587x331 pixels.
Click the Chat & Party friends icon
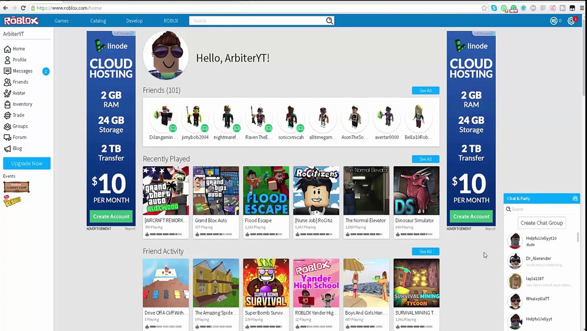click(x=575, y=199)
